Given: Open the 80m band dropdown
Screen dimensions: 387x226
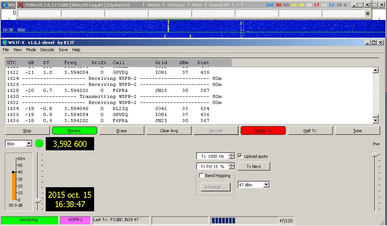Looking at the screenshot, I should tap(19, 144).
